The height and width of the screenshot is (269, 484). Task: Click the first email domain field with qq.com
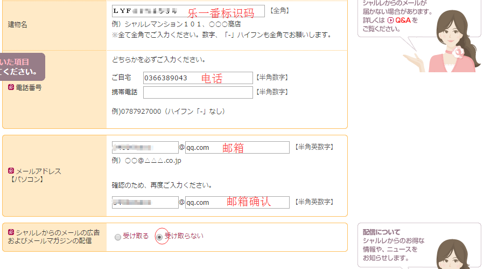coord(237,147)
